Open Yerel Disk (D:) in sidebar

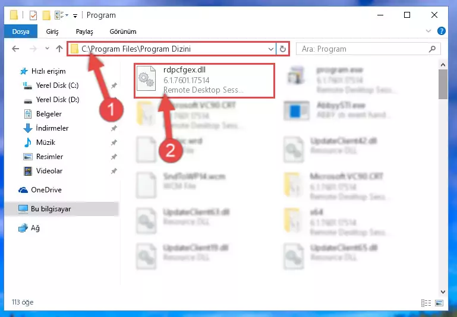[51, 100]
